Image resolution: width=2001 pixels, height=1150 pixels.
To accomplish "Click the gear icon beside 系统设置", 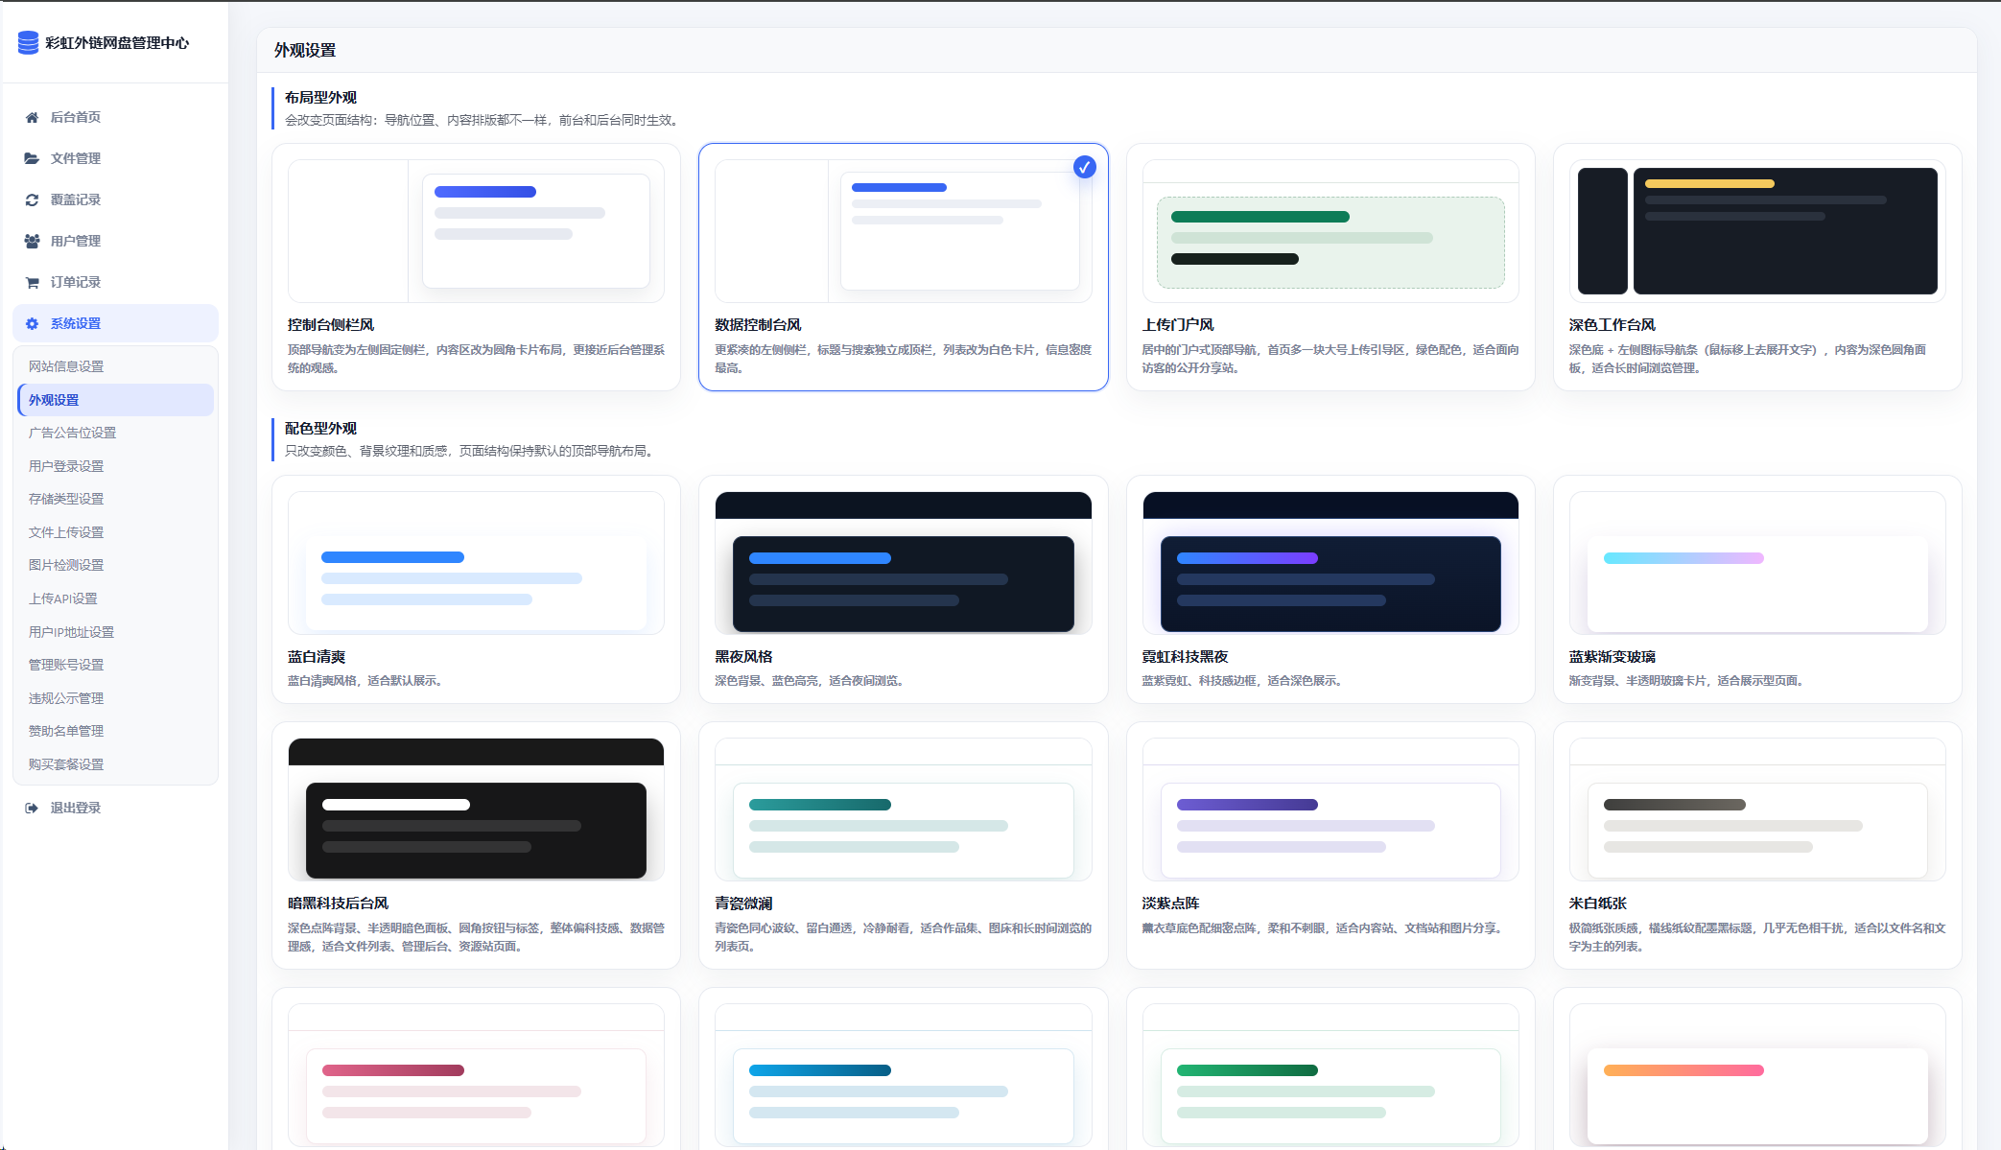I will click(32, 323).
